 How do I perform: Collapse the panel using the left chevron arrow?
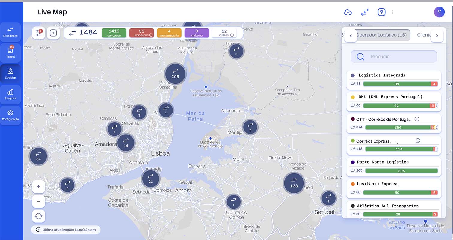pyautogui.click(x=351, y=35)
